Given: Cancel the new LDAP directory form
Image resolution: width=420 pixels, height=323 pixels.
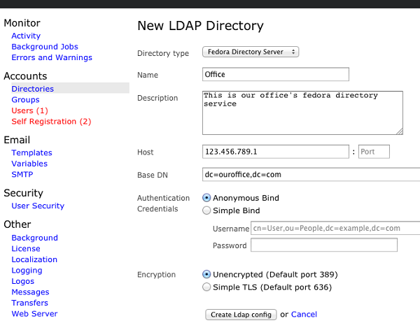Looking at the screenshot, I should [304, 314].
